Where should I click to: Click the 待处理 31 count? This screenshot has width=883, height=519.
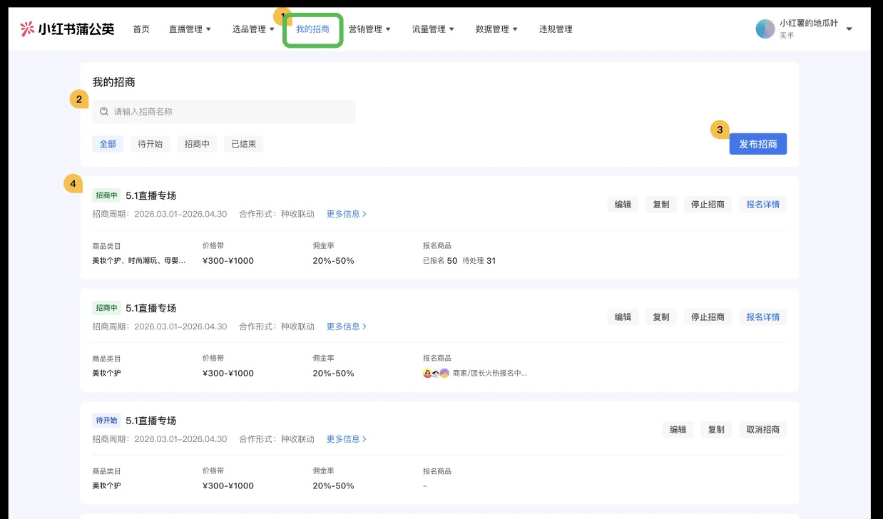pyautogui.click(x=479, y=261)
